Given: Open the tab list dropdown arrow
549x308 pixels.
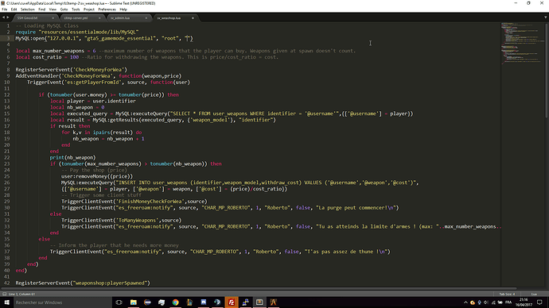Looking at the screenshot, I should (546, 17).
